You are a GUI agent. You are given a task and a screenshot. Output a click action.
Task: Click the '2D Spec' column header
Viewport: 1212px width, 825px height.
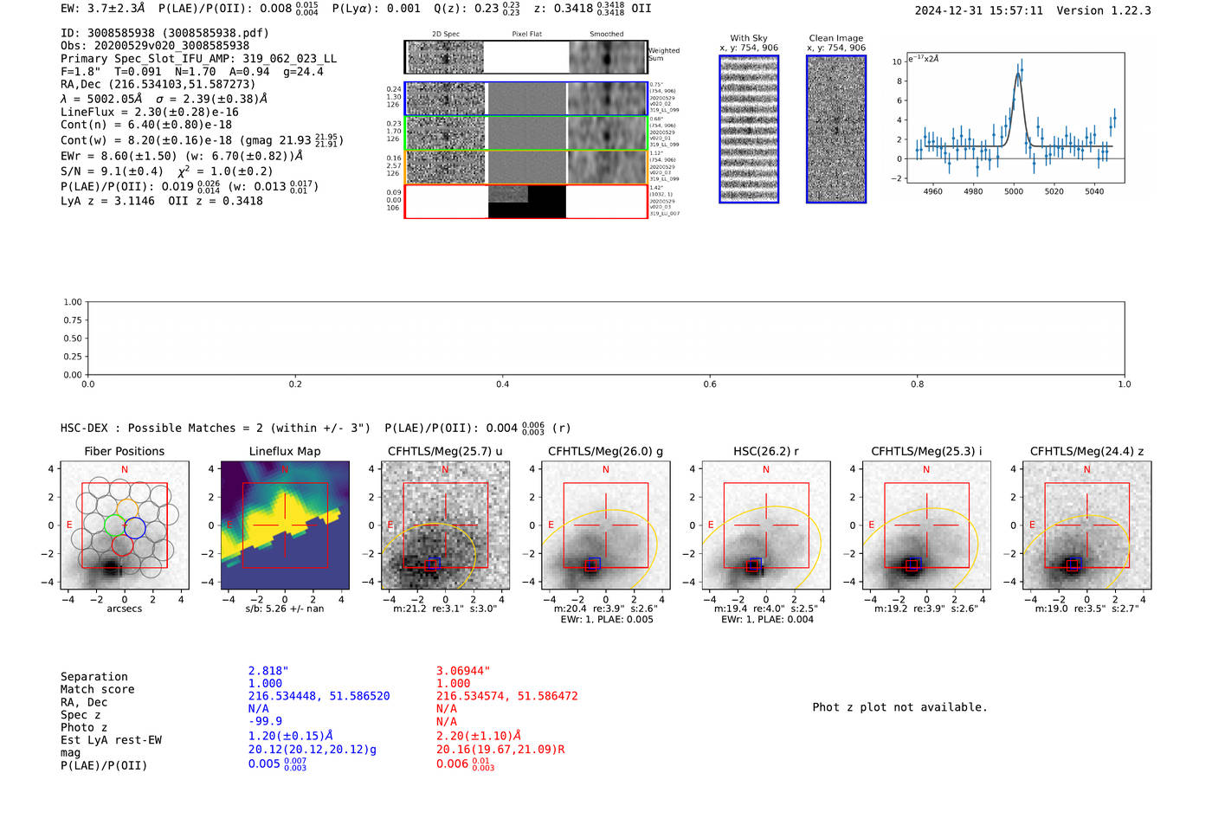(446, 35)
